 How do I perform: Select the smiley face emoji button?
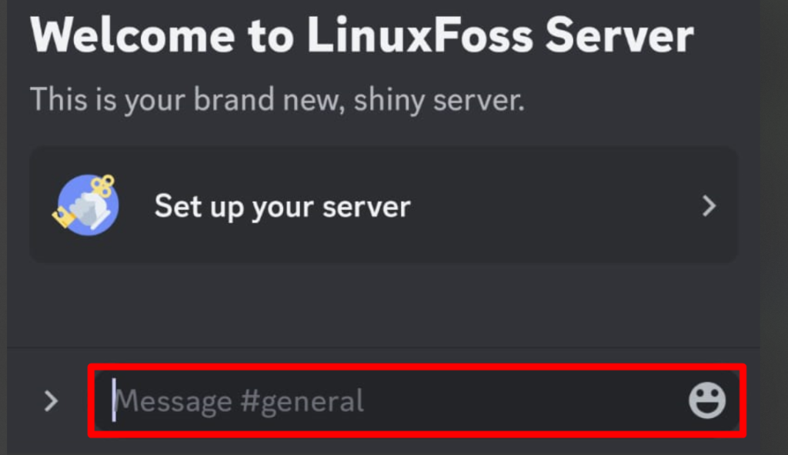[707, 400]
